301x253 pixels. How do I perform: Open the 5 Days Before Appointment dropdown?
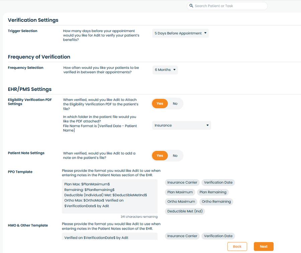181,33
